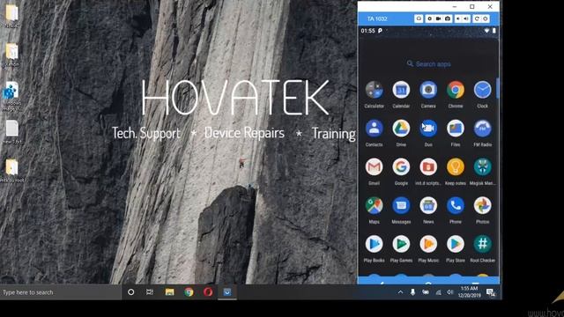564x317 pixels.
Task: Open the init.d scripts app
Action: (428, 167)
